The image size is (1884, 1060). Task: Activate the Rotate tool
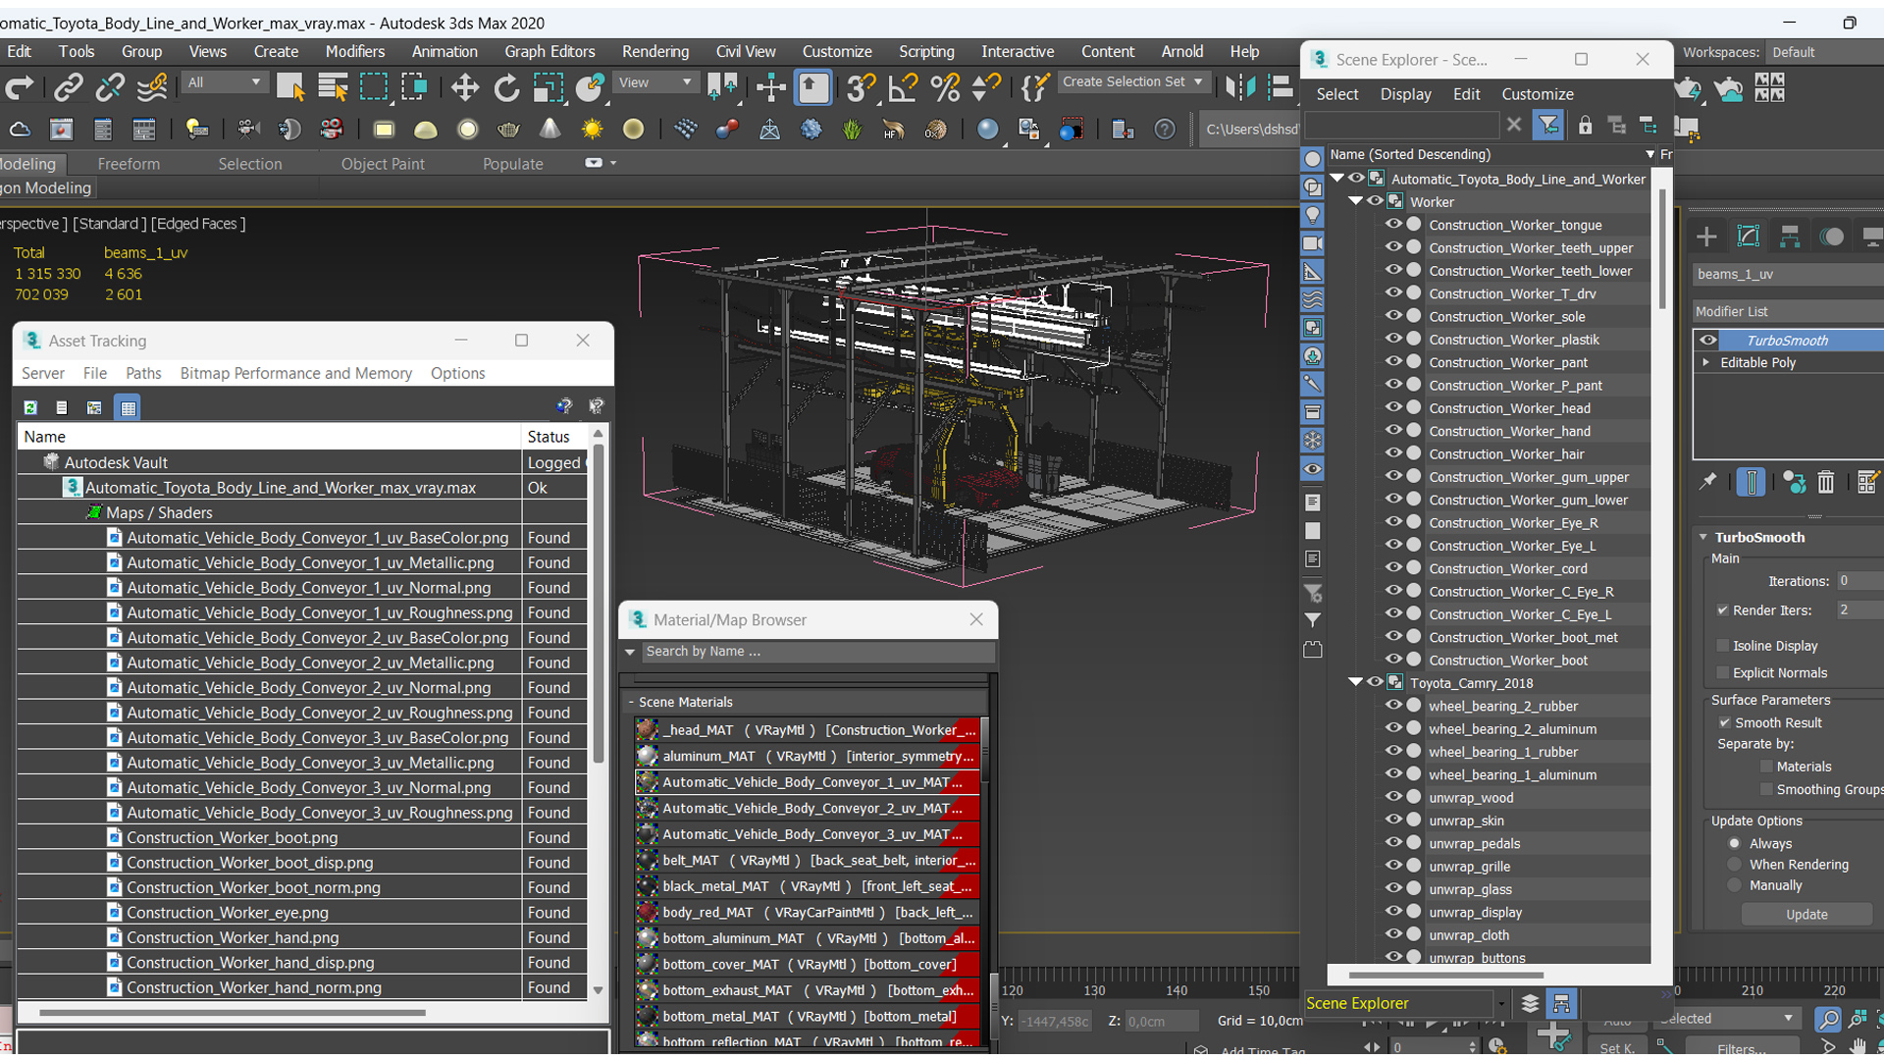[506, 88]
